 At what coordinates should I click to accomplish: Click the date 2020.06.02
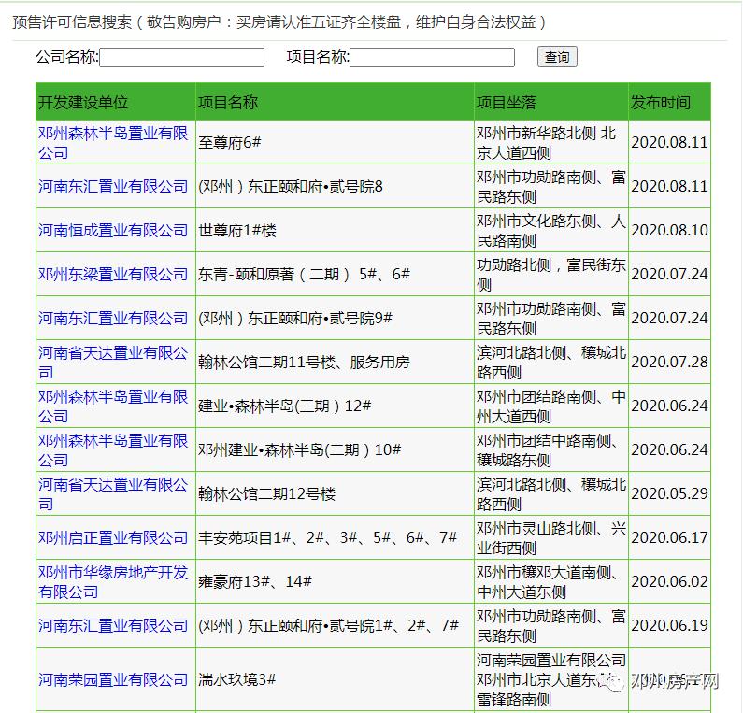[x=669, y=582]
